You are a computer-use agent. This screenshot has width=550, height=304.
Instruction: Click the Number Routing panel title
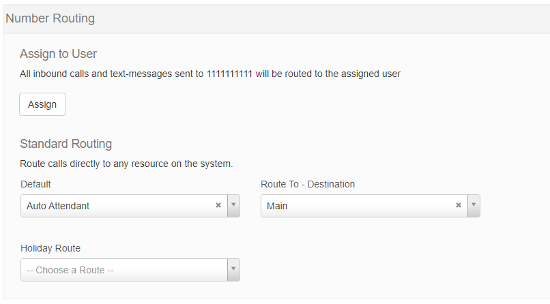point(50,18)
